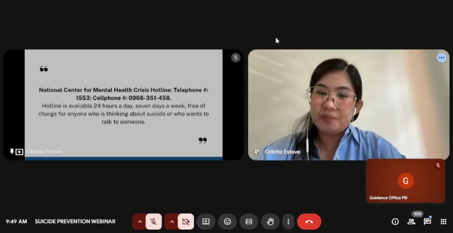Turn on the camera
This screenshot has height=233, width=453.
[186, 222]
